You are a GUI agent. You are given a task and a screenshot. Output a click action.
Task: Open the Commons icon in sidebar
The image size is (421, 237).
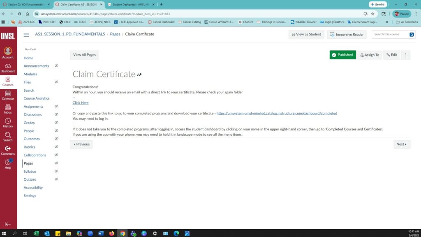(x=8, y=151)
